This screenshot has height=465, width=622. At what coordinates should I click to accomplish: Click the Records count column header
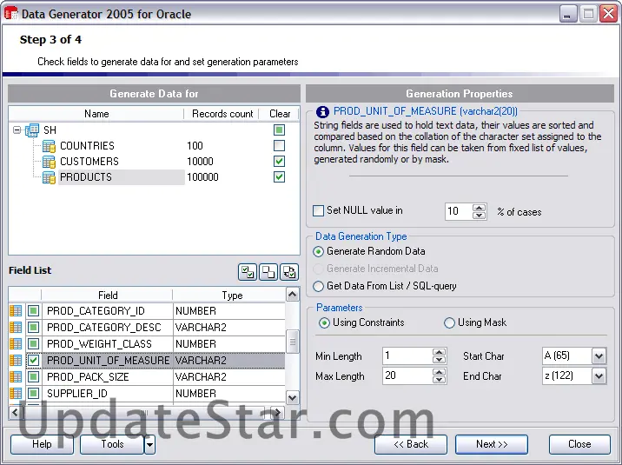click(x=222, y=114)
